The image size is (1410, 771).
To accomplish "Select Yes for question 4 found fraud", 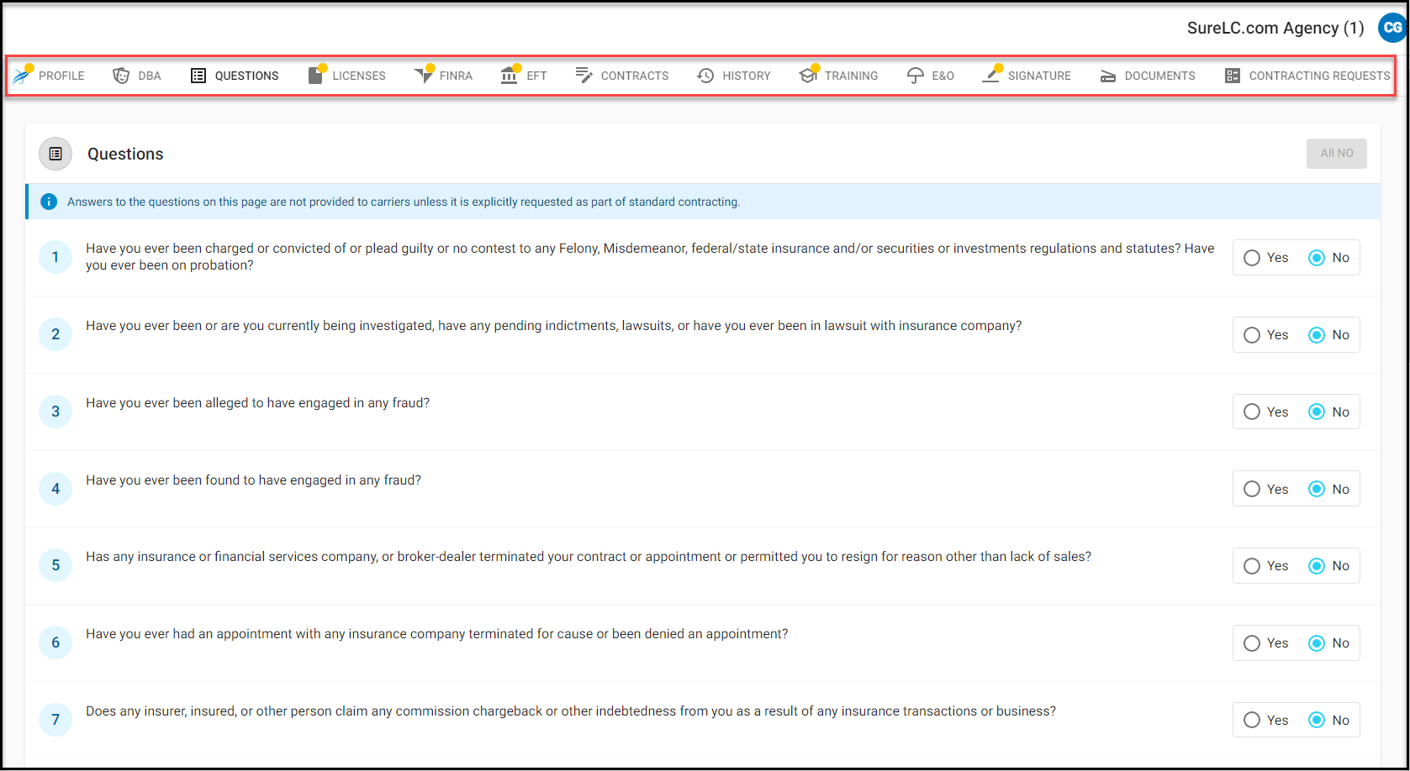I will [1252, 489].
